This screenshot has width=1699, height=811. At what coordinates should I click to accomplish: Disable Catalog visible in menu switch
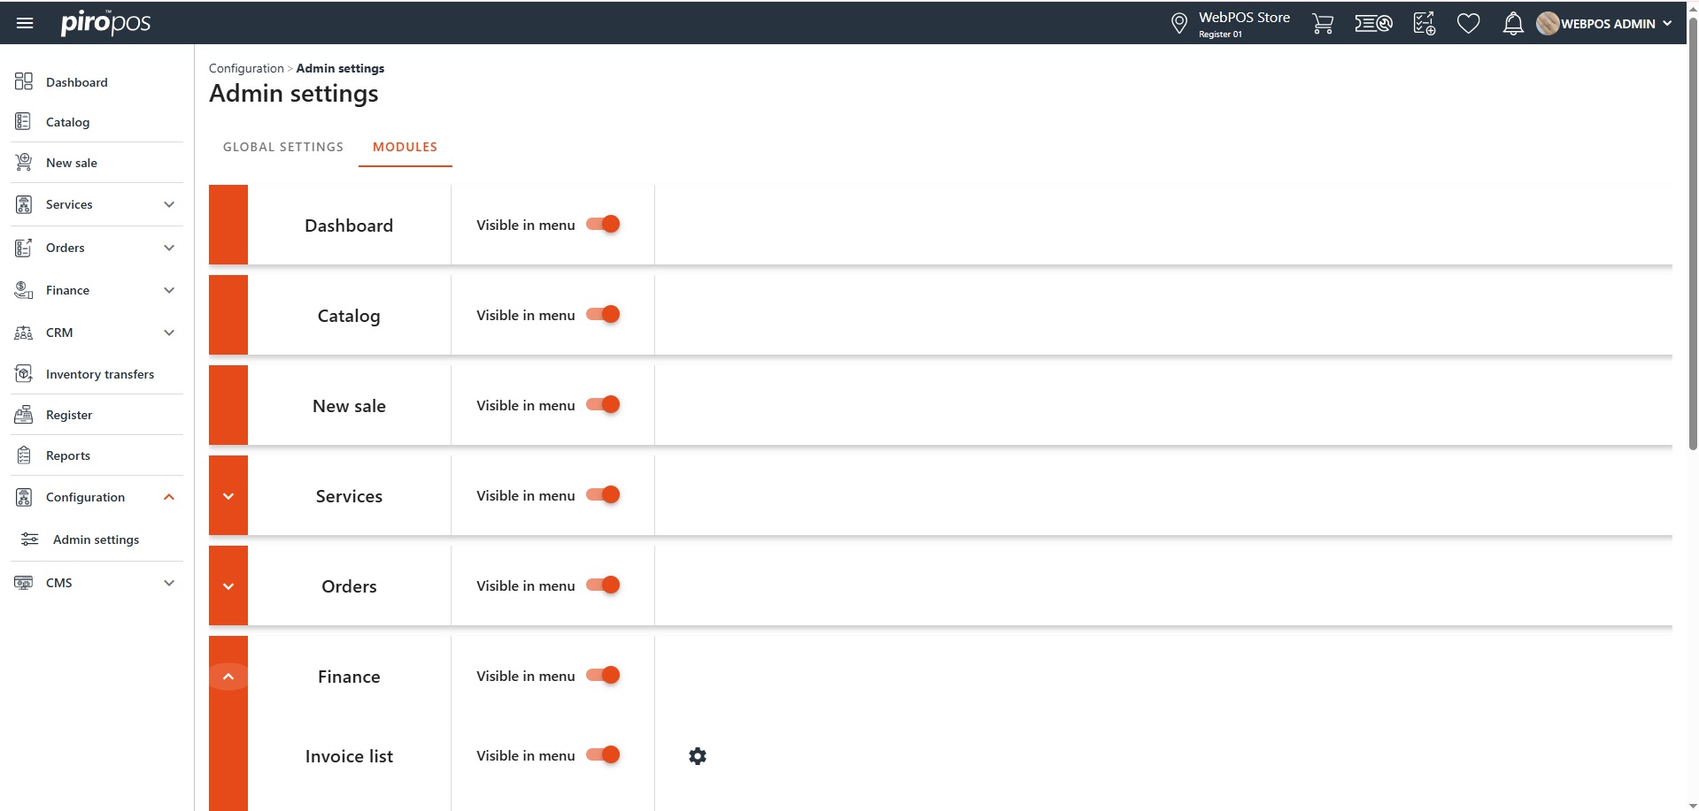tap(604, 315)
